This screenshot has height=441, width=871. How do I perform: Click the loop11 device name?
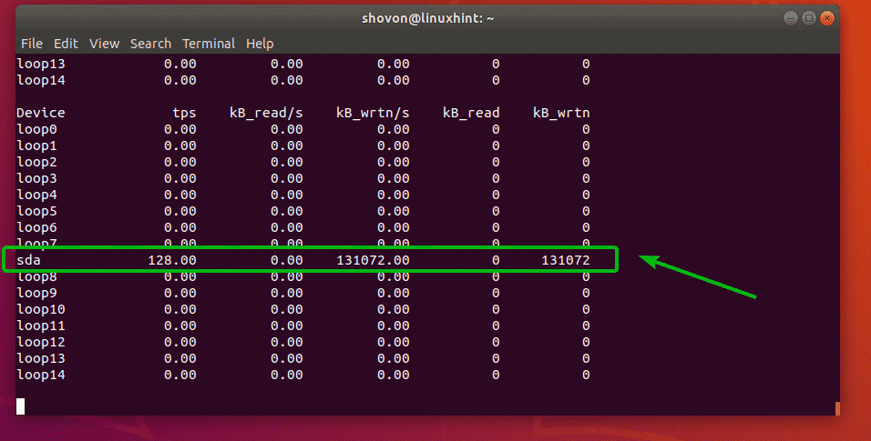tap(41, 326)
